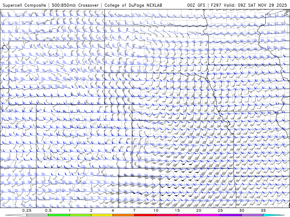Click the '15' legend value
The height and width of the screenshot is (217, 290).
pos(177,210)
